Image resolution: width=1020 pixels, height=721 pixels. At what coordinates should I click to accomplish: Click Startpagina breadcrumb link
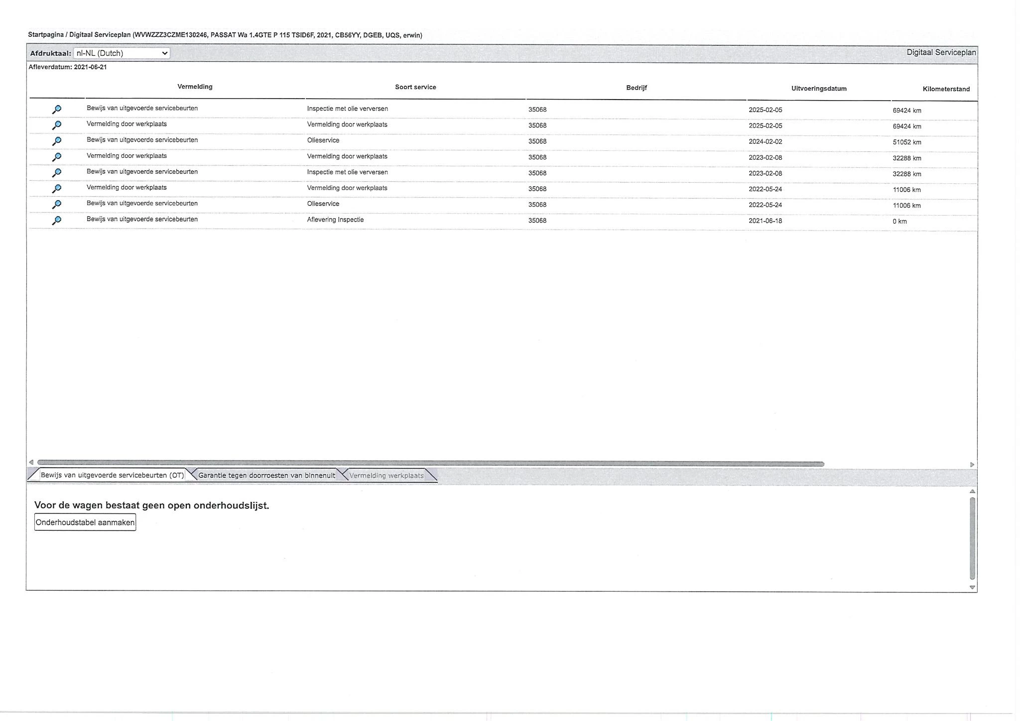(46, 35)
